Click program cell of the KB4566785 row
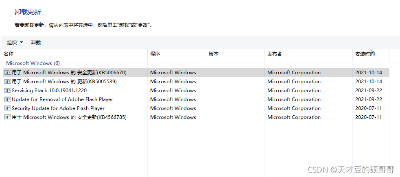The height and width of the screenshot is (177, 400). 173,117
